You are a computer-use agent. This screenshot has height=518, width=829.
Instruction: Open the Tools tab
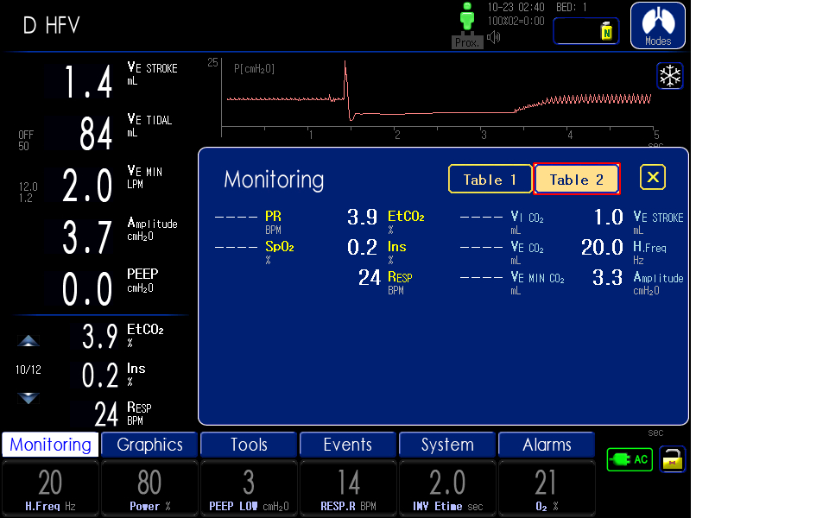pos(249,445)
